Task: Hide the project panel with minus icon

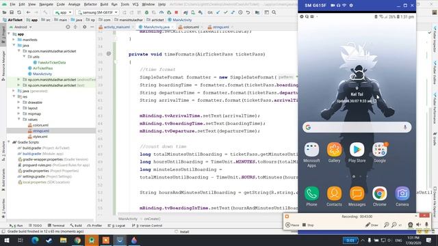Action: [92, 27]
